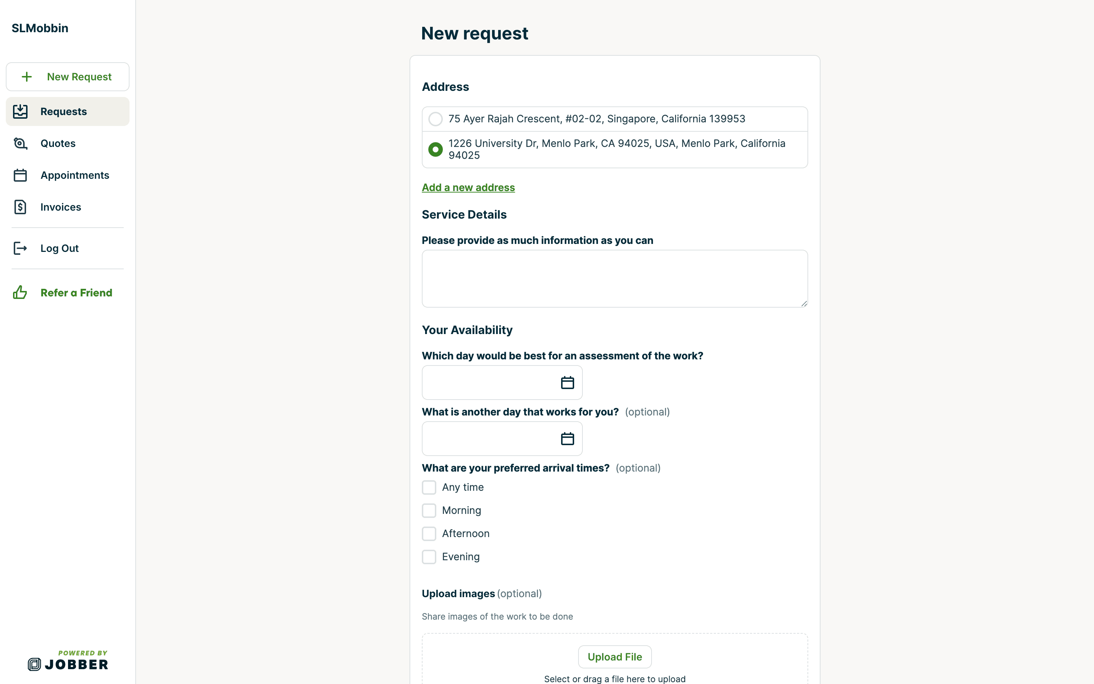Click the plus icon on New Request
The height and width of the screenshot is (684, 1094).
[x=27, y=77]
